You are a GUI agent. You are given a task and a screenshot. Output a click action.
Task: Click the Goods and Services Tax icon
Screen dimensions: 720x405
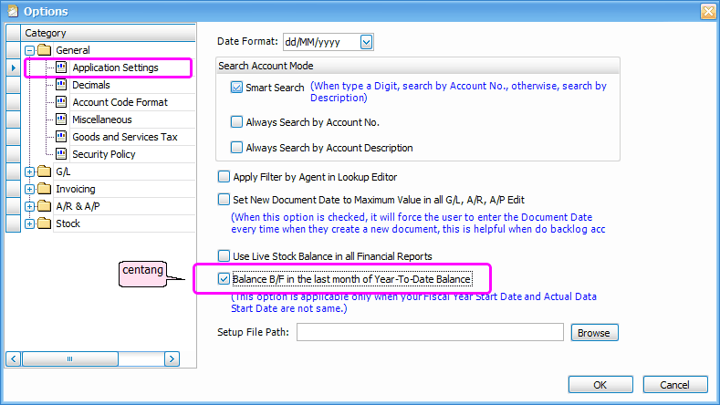click(62, 137)
